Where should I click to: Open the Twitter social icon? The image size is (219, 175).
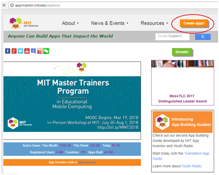[x=21, y=51]
